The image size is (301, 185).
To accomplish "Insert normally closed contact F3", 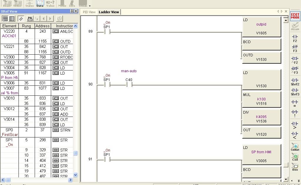I will click(295, 48).
